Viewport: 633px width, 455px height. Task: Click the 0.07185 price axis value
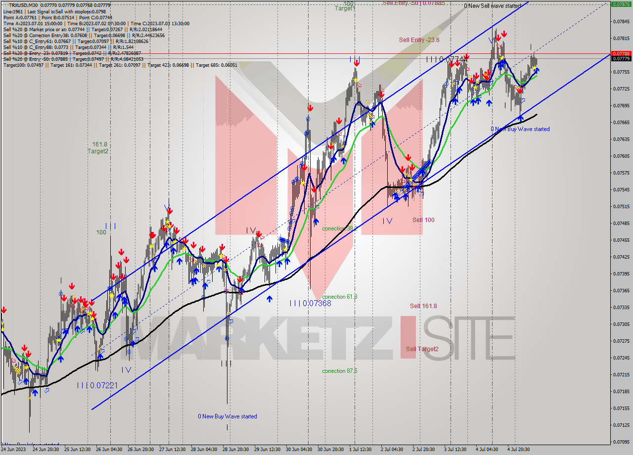621,391
